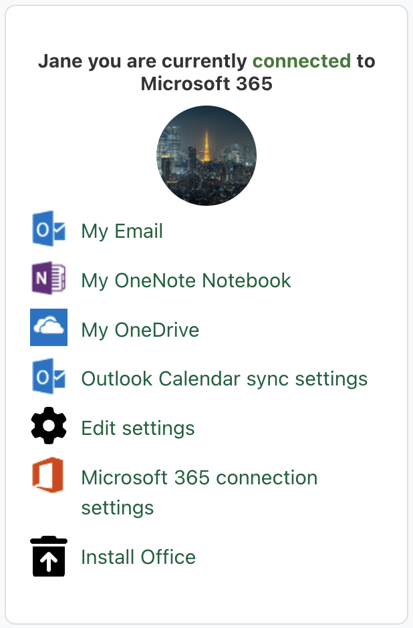Open Outlook Calendar sync settings link
The height and width of the screenshot is (628, 413).
(224, 379)
